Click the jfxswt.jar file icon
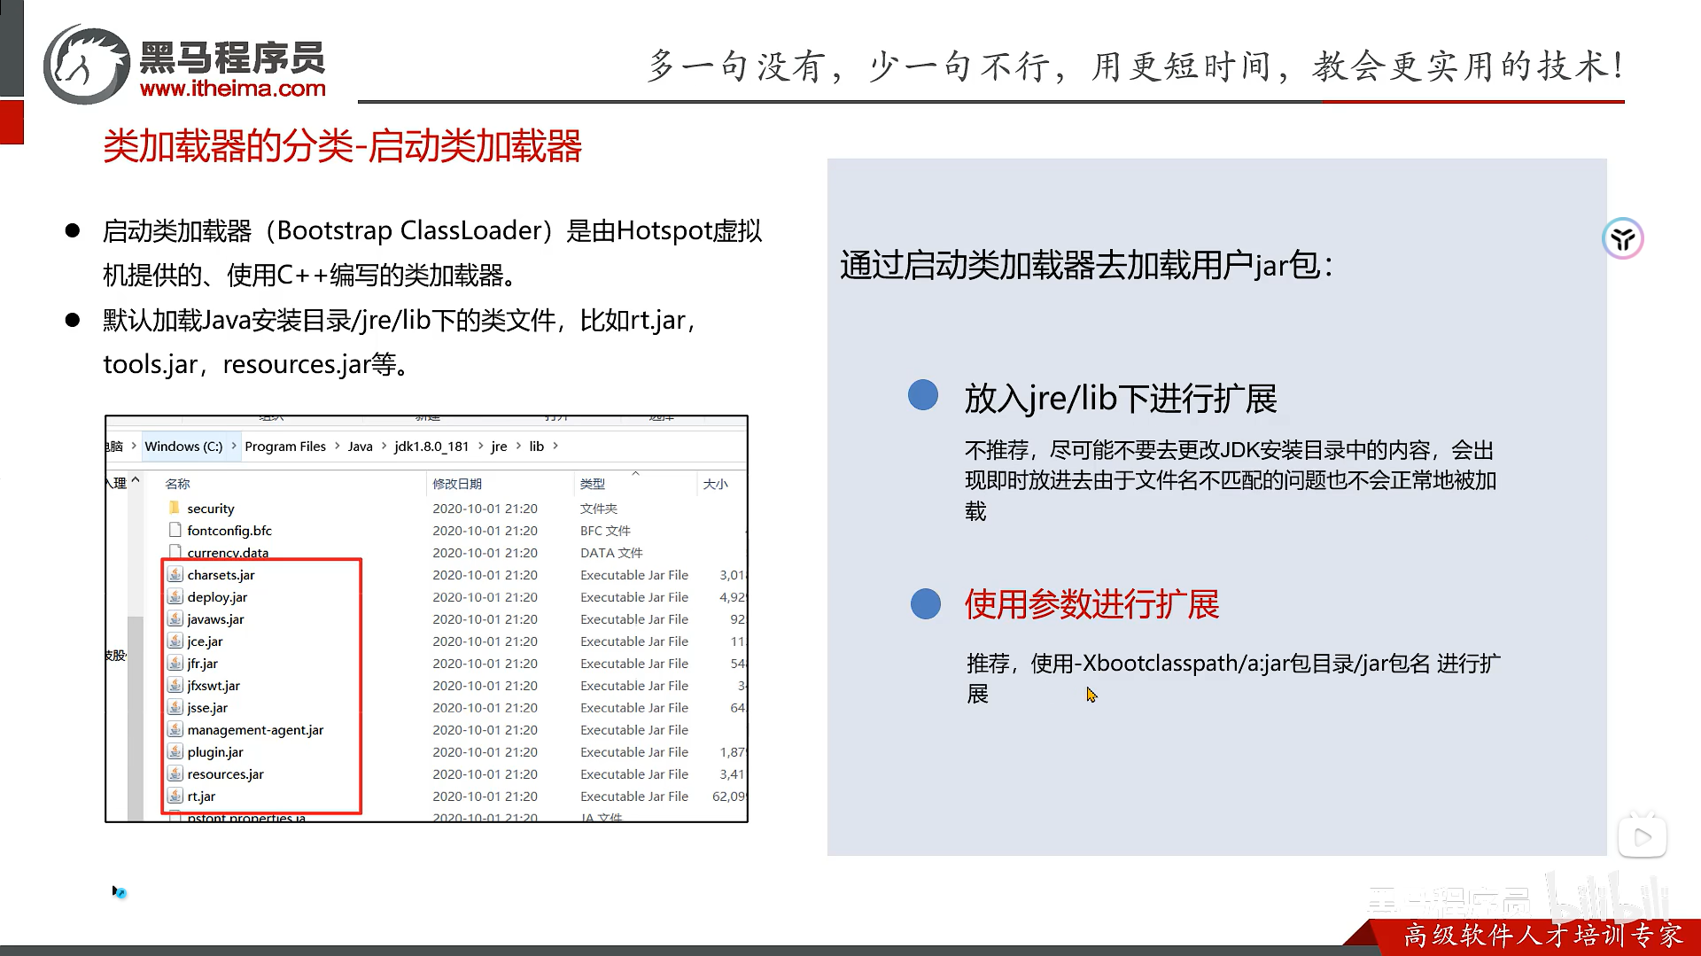The image size is (1701, 956). pyautogui.click(x=175, y=685)
